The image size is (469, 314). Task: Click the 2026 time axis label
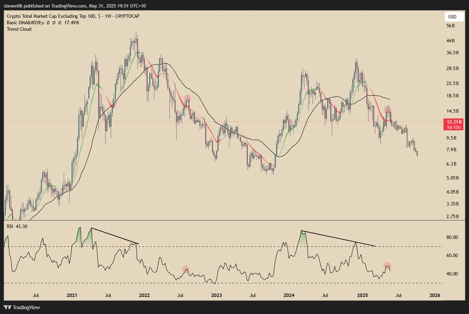coord(434,295)
